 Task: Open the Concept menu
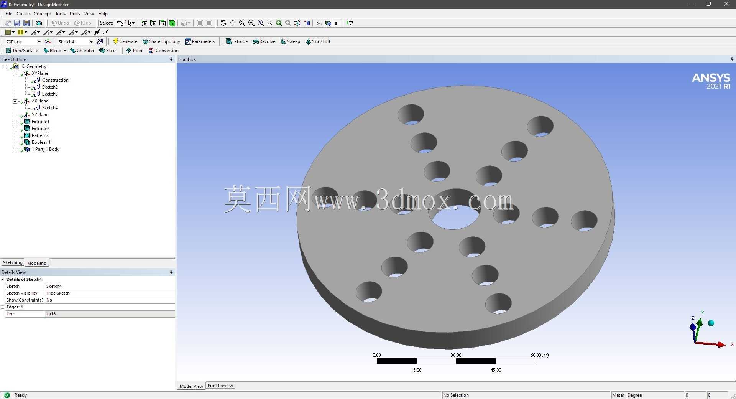click(42, 14)
